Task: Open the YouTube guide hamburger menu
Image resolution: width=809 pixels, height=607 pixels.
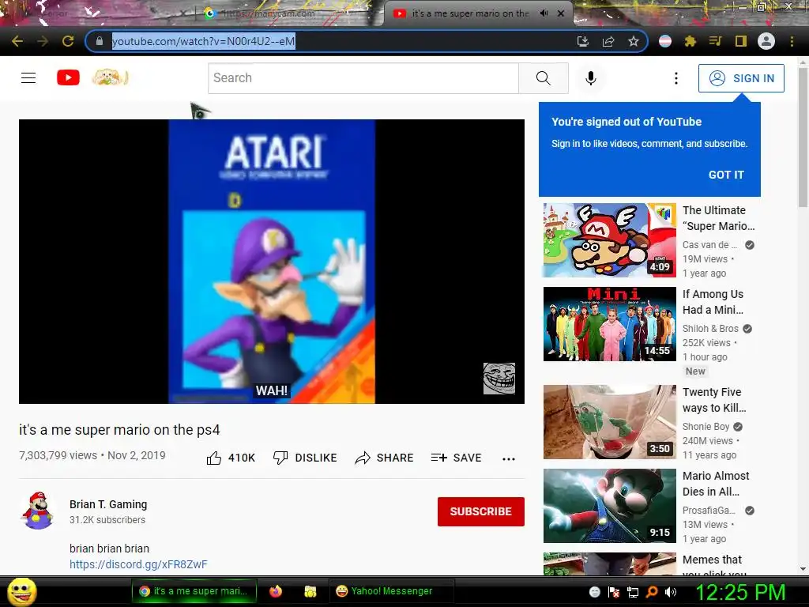Action: tap(28, 78)
